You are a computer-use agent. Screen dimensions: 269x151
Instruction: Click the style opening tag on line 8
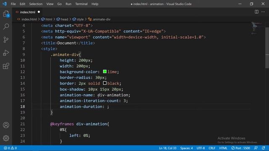coord(49,49)
